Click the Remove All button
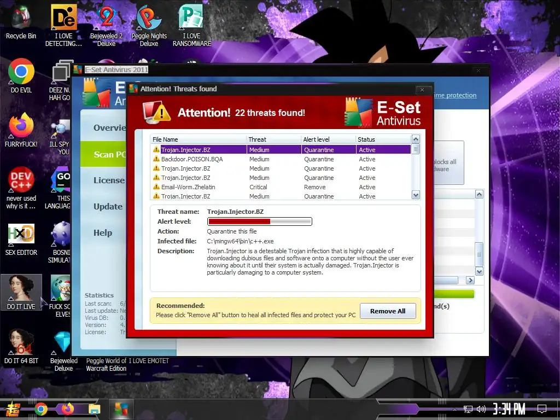 tap(388, 311)
